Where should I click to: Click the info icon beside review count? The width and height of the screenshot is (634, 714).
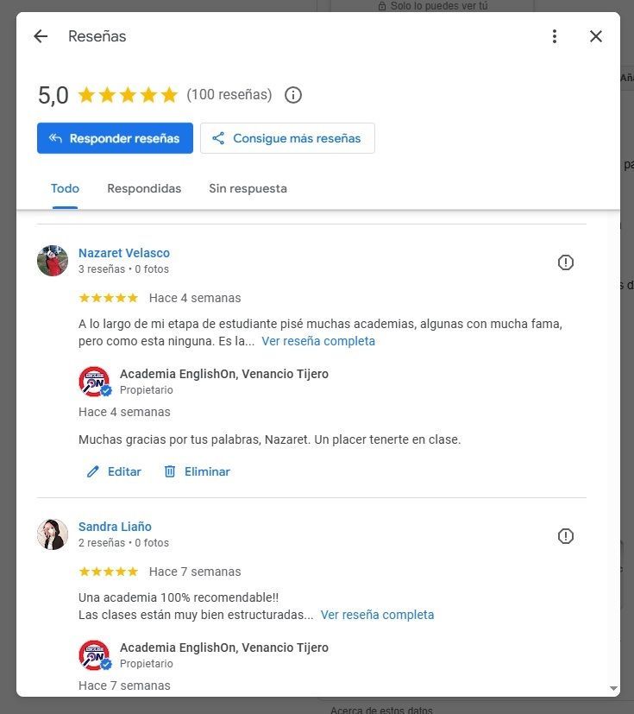pyautogui.click(x=293, y=95)
